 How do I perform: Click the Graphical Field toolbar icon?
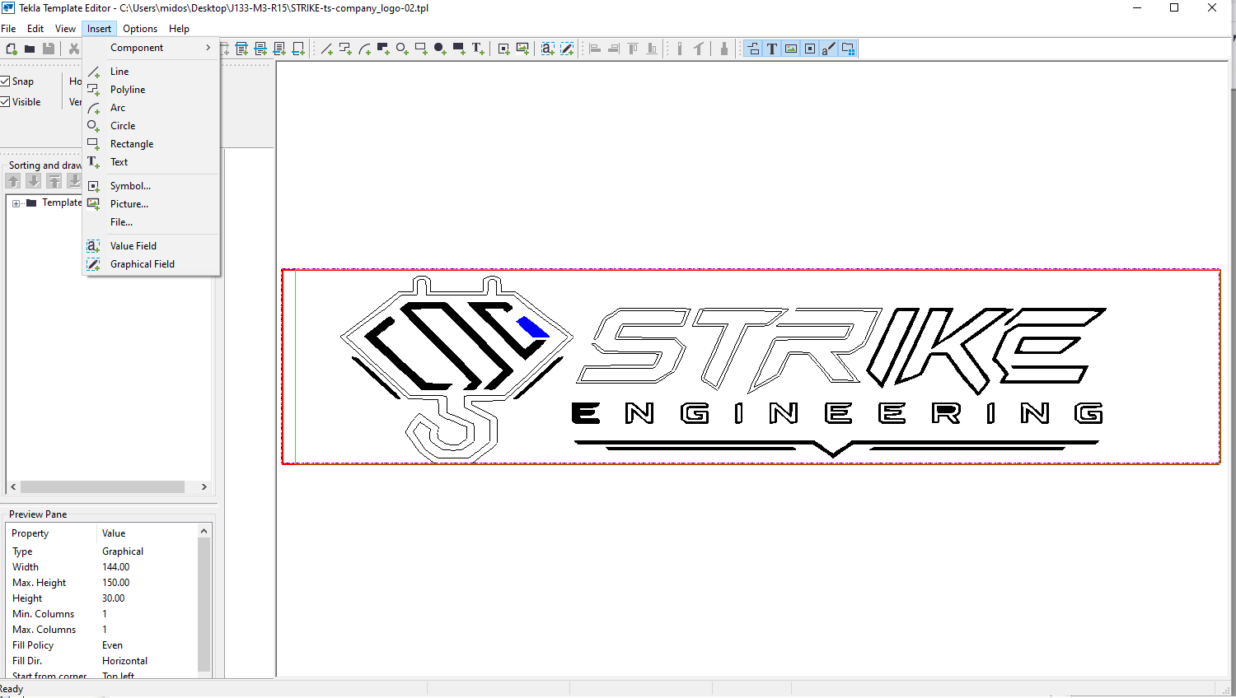pyautogui.click(x=567, y=49)
